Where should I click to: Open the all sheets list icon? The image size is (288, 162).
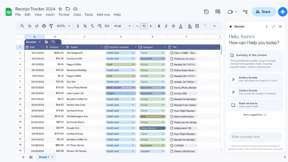coord(31,157)
